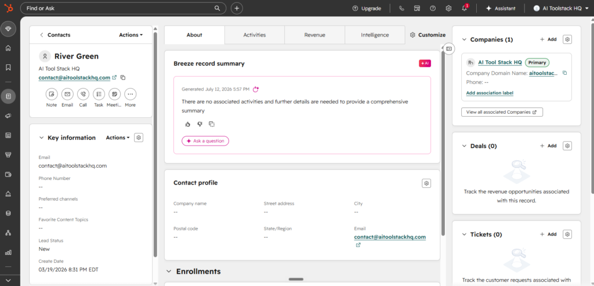594x286 pixels.
Task: Collapse the Companies (1) section
Action: pyautogui.click(x=464, y=39)
